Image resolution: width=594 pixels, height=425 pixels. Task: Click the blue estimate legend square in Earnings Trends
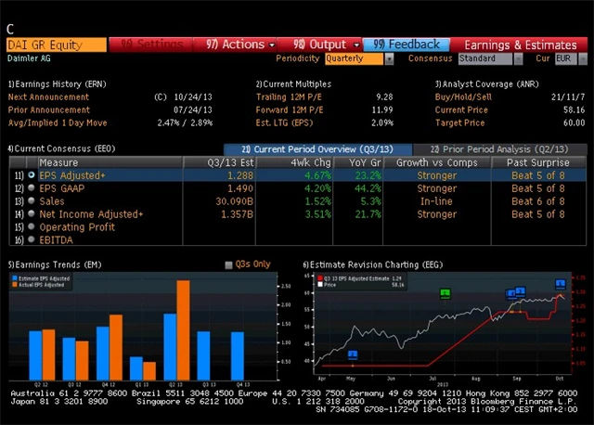click(x=15, y=277)
